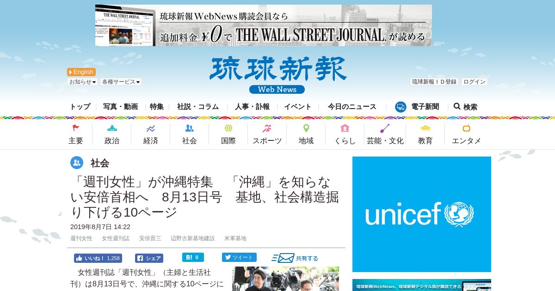
Task: Click the red flag 主要 category icon
Action: pyautogui.click(x=76, y=128)
